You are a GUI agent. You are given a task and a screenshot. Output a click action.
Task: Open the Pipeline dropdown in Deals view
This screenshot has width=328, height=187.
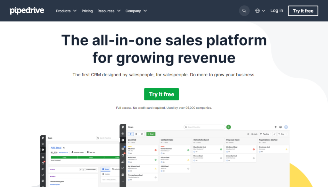point(265,134)
